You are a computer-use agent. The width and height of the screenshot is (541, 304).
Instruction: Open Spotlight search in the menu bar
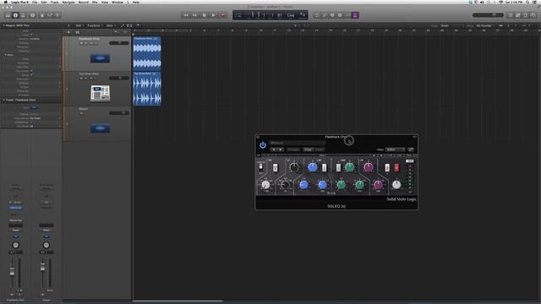point(527,2)
